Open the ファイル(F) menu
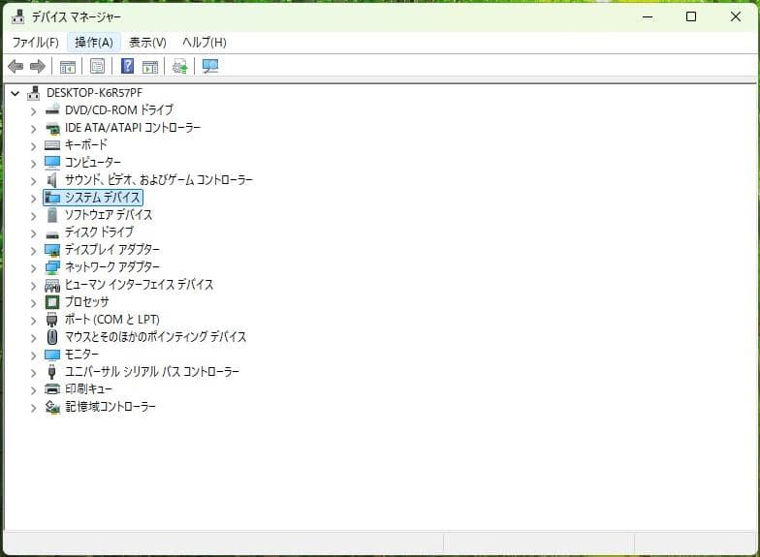 35,43
